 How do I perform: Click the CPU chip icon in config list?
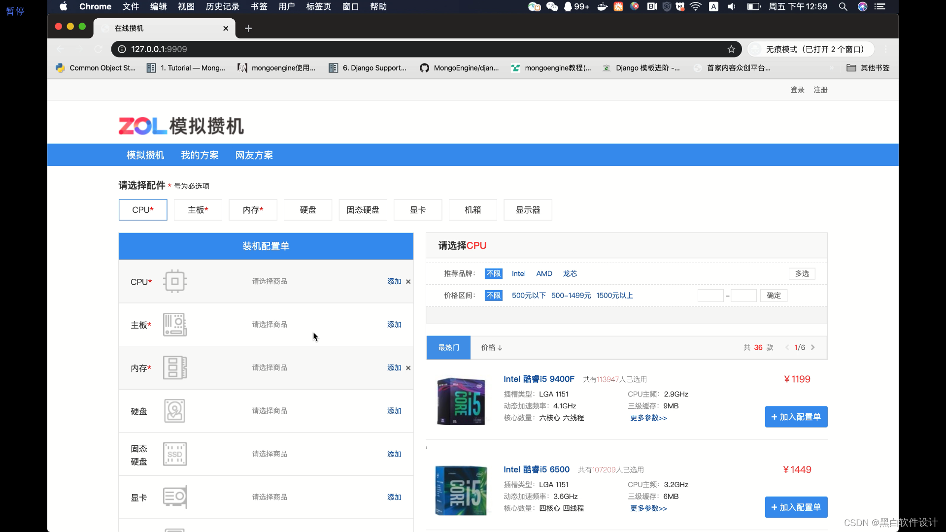point(175,281)
